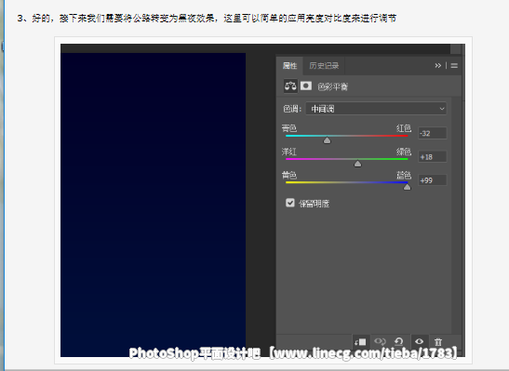Switch to the 属性 tab
The image size is (509, 371).
289,66
